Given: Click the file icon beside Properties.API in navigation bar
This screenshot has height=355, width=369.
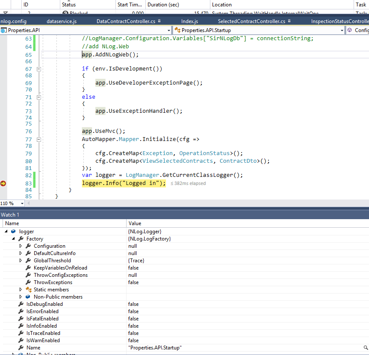Looking at the screenshot, I should 3,30.
